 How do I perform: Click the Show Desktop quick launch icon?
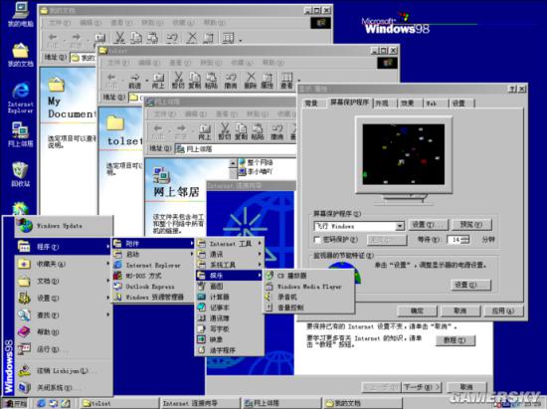click(x=66, y=403)
